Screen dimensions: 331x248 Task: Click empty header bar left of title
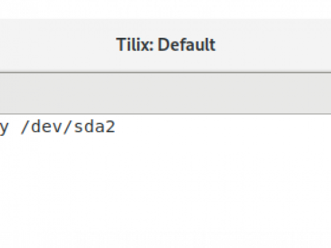click(57, 45)
